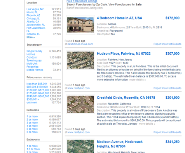Report incorrect results for AZ home listing
The width and height of the screenshot is (185, 153).
(x=168, y=44)
